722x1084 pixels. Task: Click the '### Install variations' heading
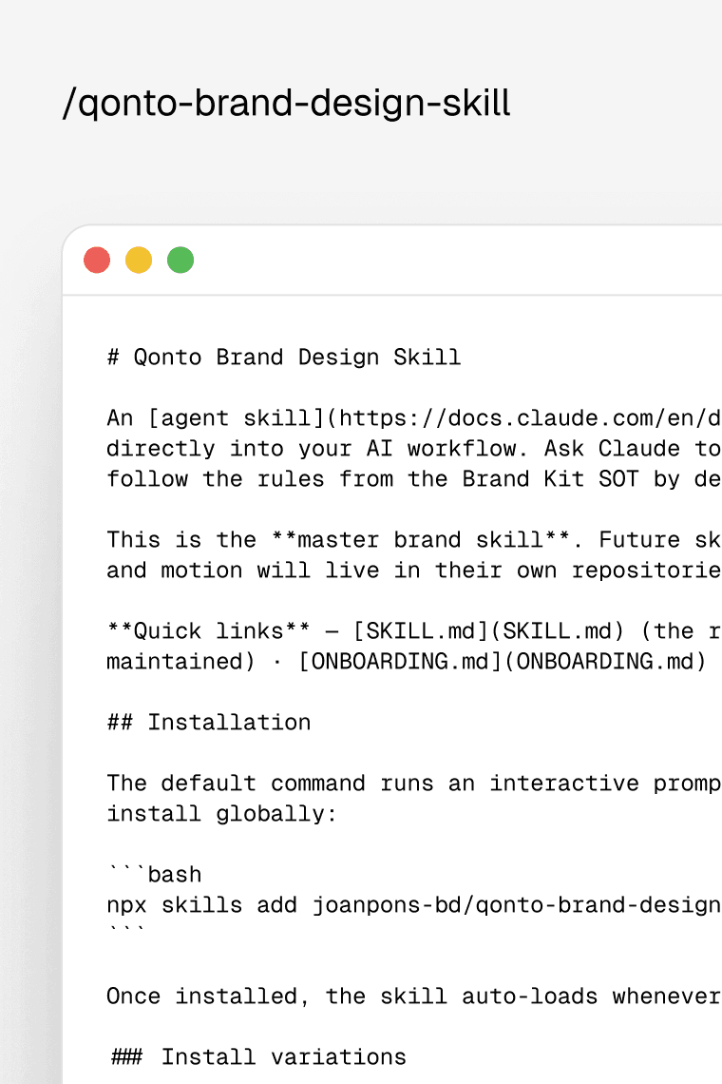pyautogui.click(x=259, y=1057)
